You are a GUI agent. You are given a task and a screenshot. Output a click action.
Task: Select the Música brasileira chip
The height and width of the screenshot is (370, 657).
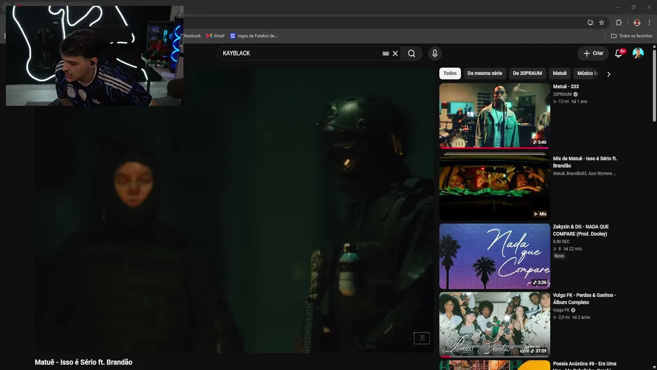pos(587,73)
